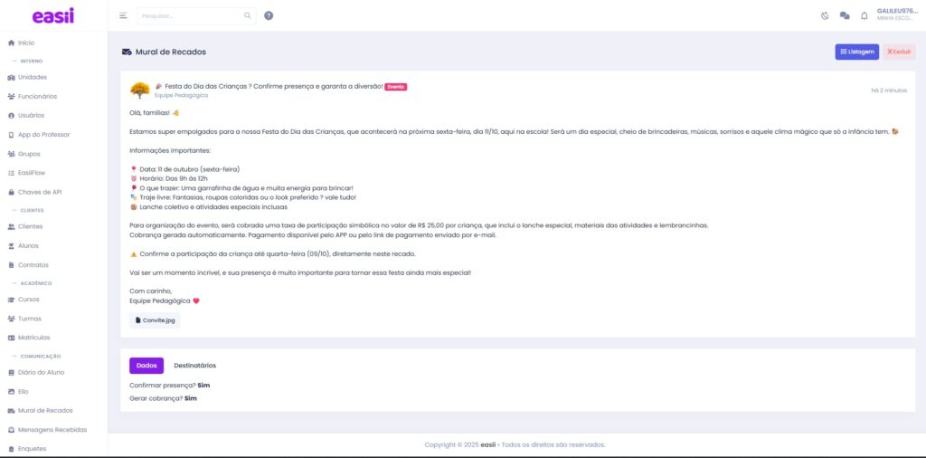Select the Dados tab
The image size is (926, 458).
(146, 366)
